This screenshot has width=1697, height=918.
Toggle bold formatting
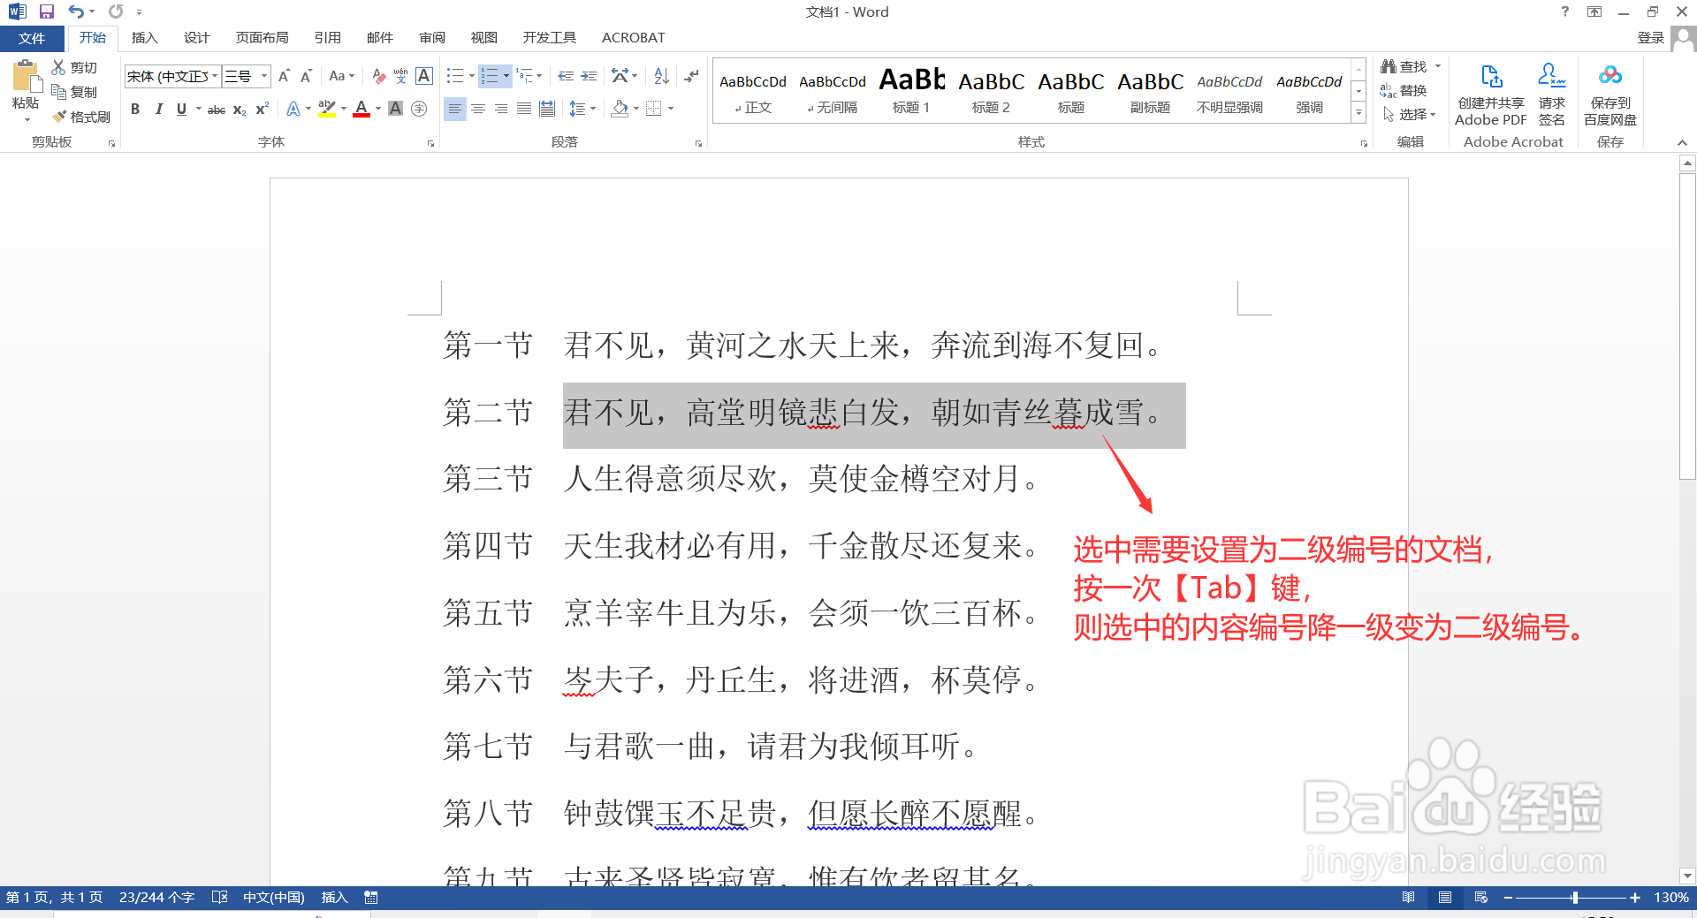point(135,109)
